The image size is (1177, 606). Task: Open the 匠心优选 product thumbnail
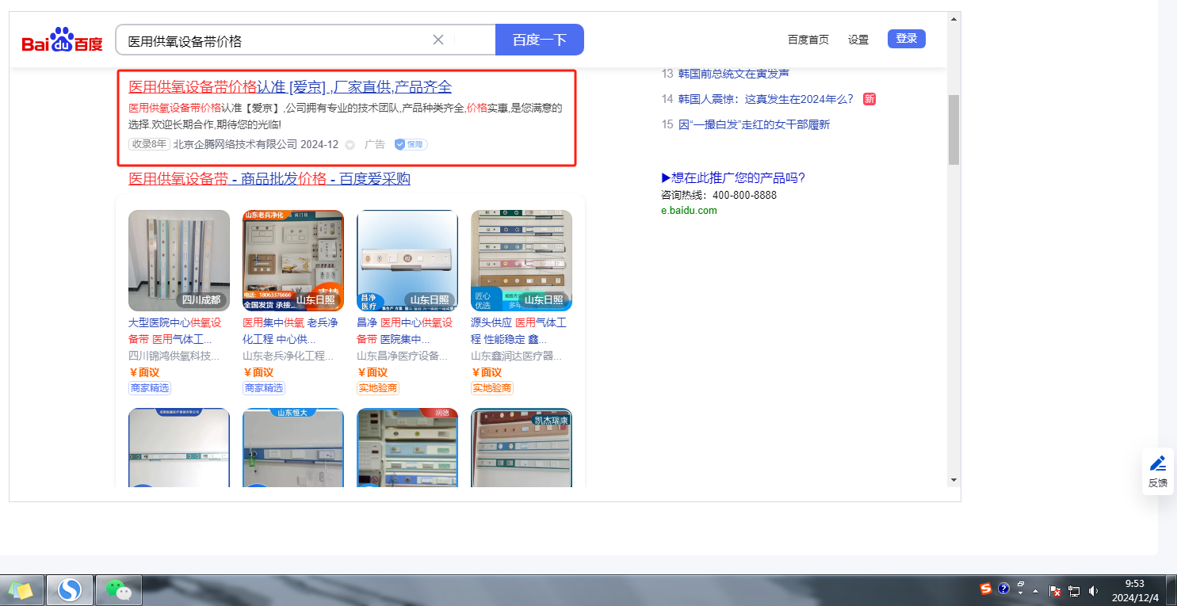point(522,261)
